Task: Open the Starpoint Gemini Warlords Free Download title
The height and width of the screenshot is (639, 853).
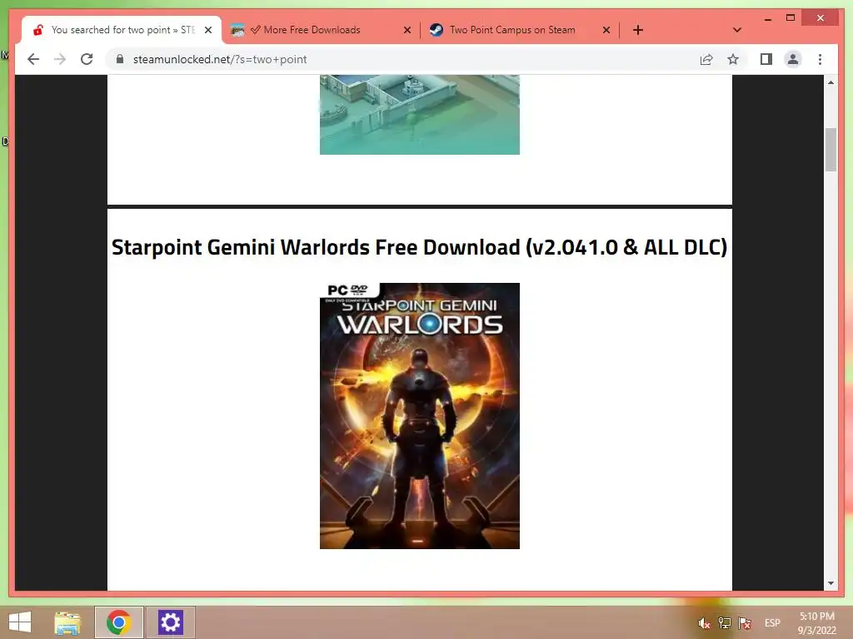Action: point(420,247)
